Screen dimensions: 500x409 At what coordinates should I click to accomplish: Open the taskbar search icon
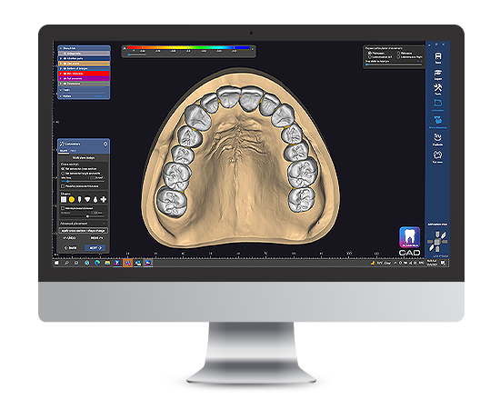66,263
